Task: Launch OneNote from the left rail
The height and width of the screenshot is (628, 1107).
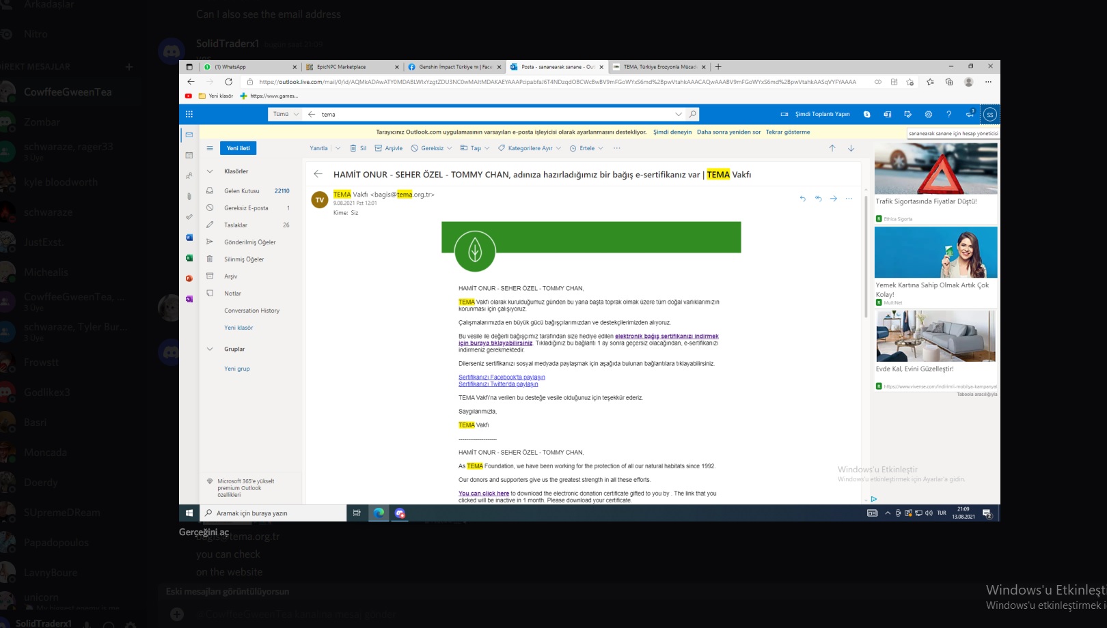Action: [189, 299]
